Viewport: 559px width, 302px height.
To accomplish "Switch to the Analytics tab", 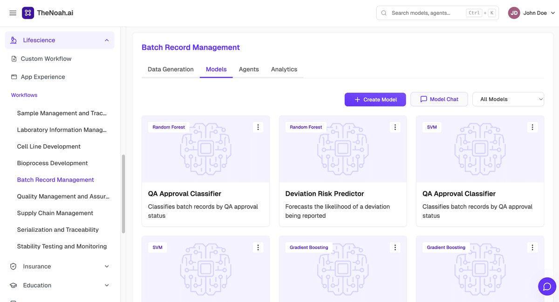I will 284,69.
